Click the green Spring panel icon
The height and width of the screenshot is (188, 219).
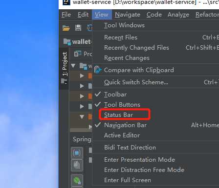tap(77, 180)
